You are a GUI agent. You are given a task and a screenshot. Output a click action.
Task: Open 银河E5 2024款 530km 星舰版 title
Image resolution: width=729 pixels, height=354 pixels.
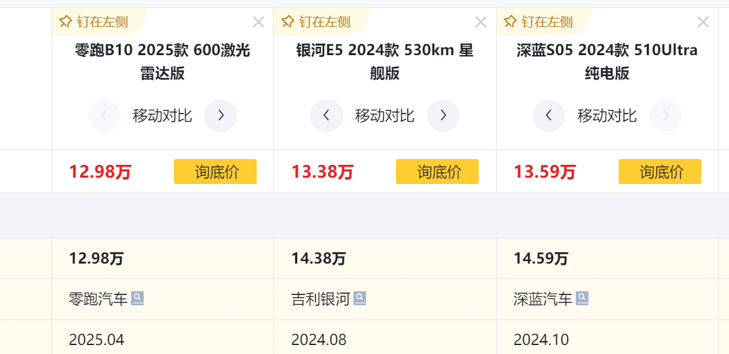(385, 62)
